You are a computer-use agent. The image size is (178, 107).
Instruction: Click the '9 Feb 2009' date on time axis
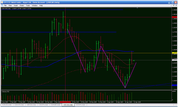[x=22, y=102]
